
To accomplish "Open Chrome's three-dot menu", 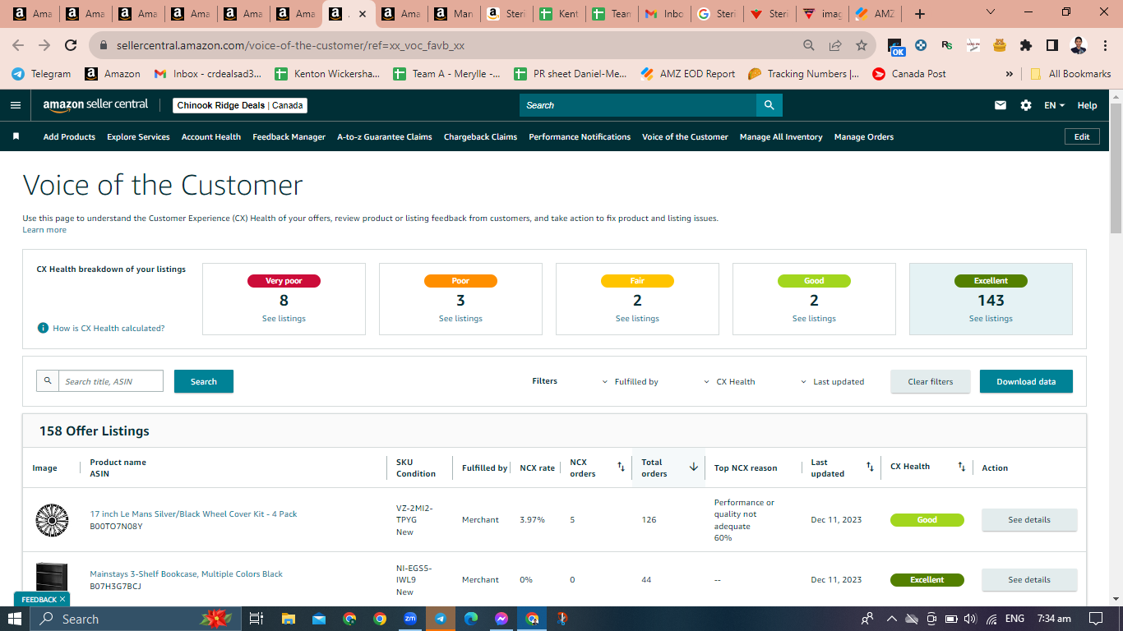I will [1105, 45].
